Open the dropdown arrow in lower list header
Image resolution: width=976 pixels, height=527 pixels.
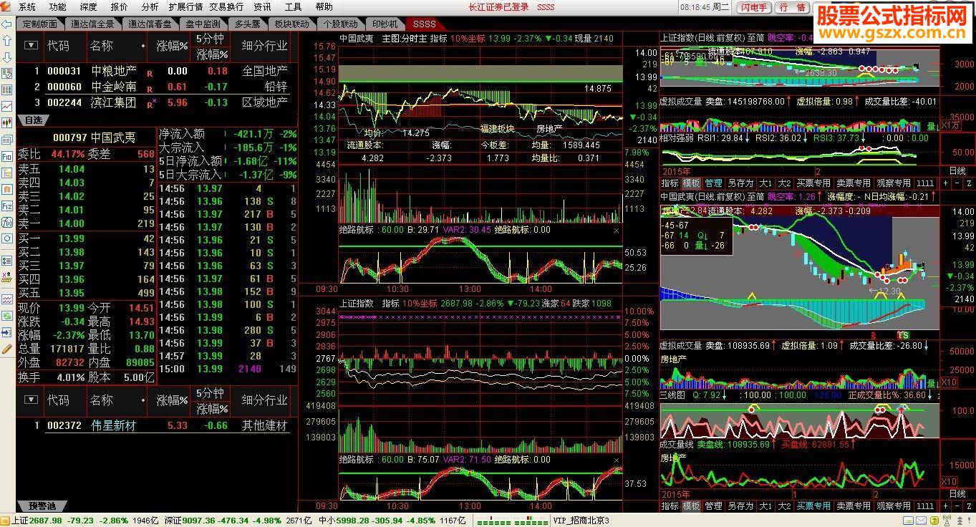pyautogui.click(x=31, y=400)
